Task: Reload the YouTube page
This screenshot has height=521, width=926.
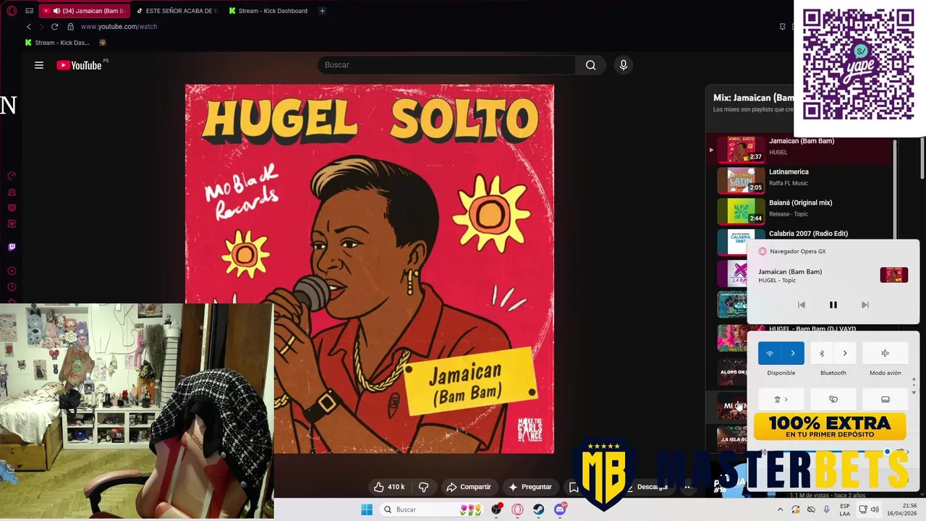Action: [x=54, y=27]
